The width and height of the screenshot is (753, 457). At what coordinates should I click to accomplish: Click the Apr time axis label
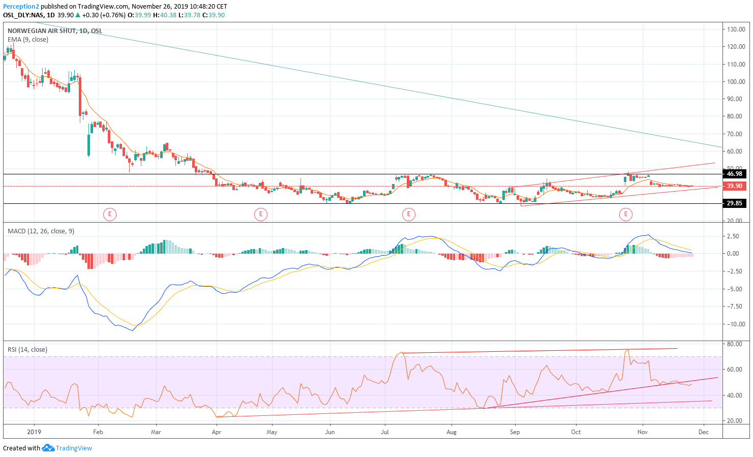tap(217, 432)
